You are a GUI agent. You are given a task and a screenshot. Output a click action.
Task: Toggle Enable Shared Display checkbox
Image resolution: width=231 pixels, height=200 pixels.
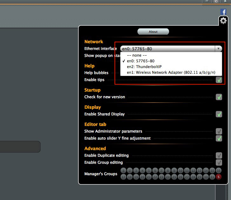(219, 114)
